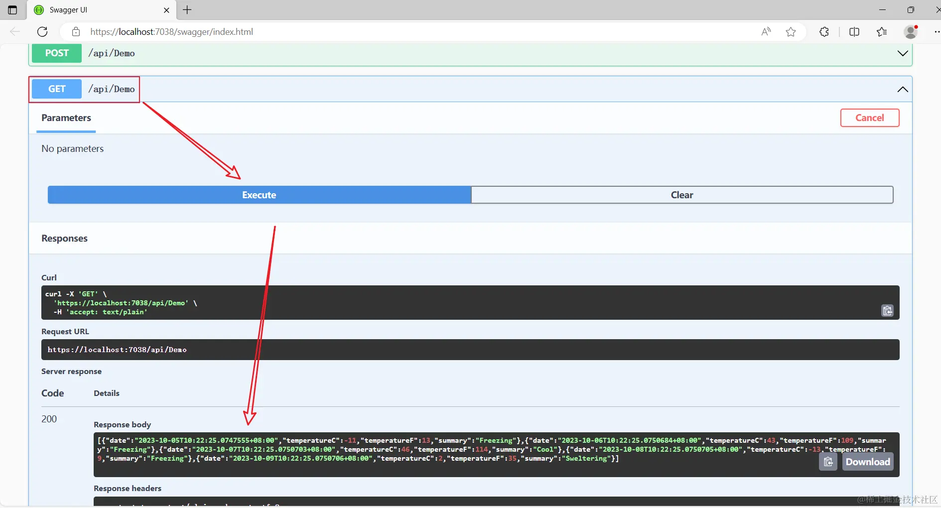Copy the response body to clipboard
Screen dimensions: 941x508
(x=828, y=462)
